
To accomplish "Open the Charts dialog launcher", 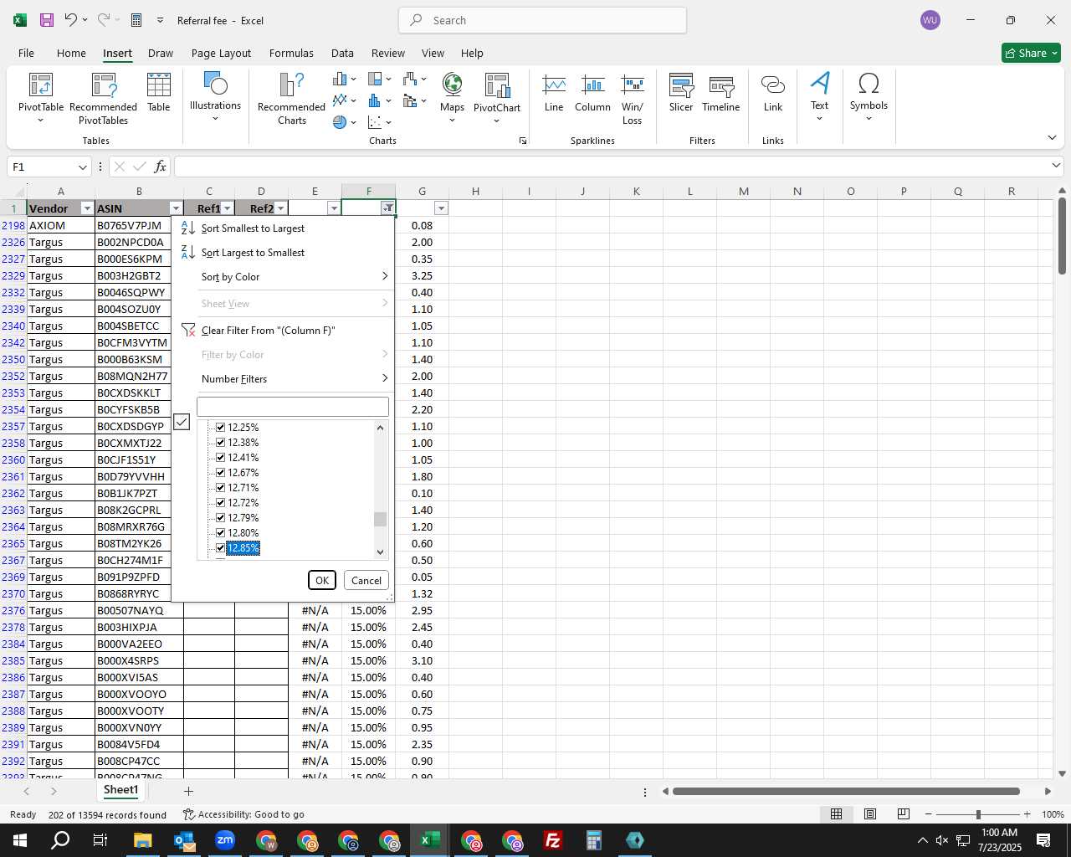I will tap(523, 141).
